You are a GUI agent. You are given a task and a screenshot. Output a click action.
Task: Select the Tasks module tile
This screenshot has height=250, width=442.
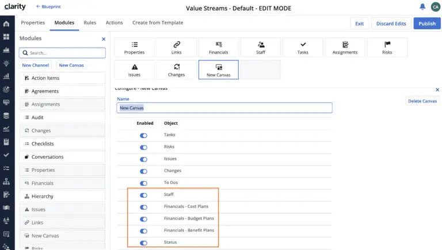click(303, 48)
